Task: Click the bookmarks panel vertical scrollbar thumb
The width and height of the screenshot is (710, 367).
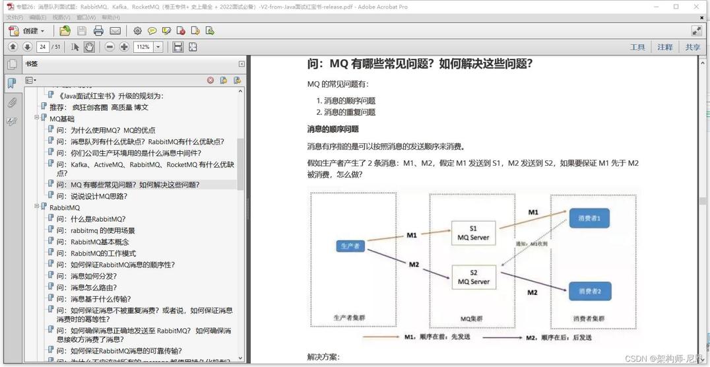Action: [240, 164]
